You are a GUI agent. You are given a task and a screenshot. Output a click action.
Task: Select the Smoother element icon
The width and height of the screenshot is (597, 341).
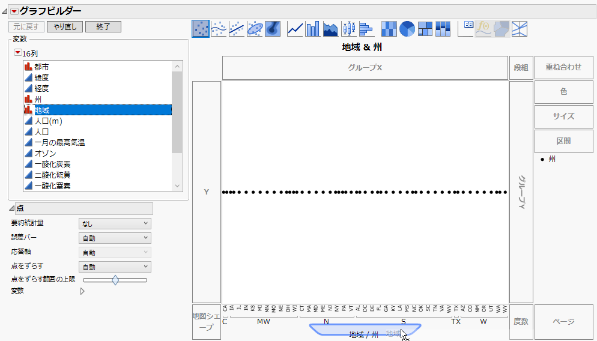tap(219, 29)
